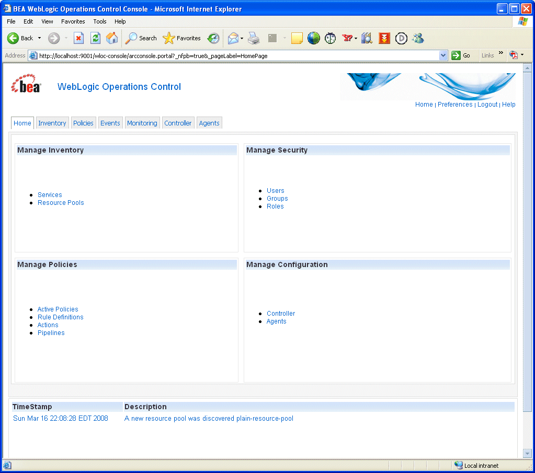
Task: Select the Home tab
Action: pyautogui.click(x=22, y=123)
